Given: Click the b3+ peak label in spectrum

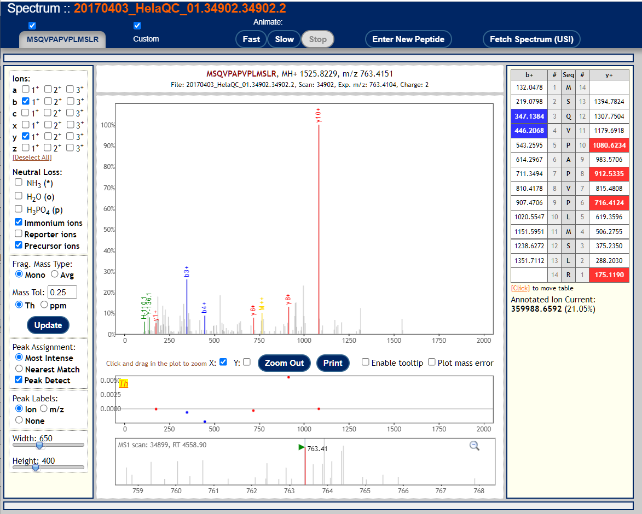Looking at the screenshot, I should point(187,272).
